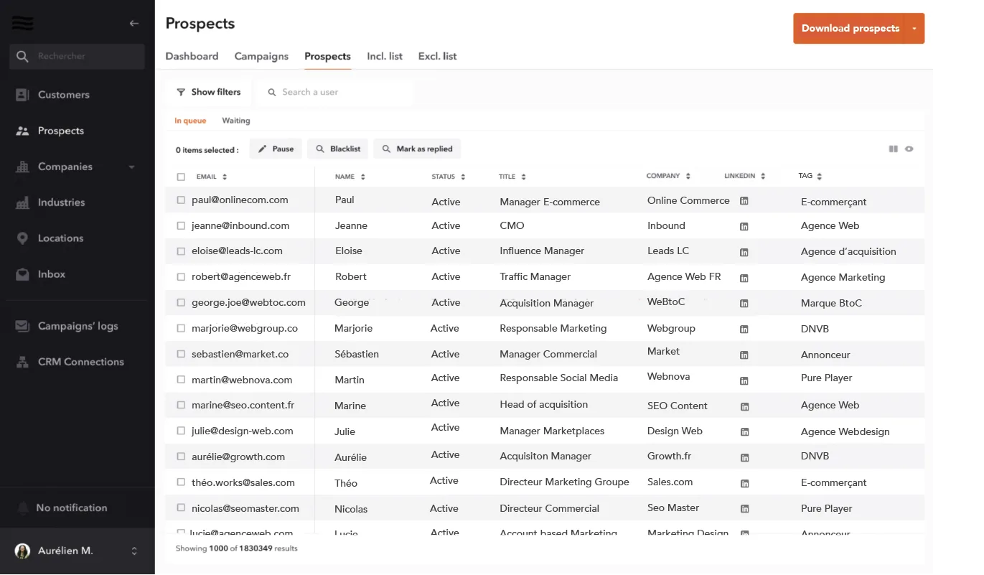This screenshot has height=575, width=984.
Task: Open LinkedIn icon in Julie row
Action: click(744, 432)
